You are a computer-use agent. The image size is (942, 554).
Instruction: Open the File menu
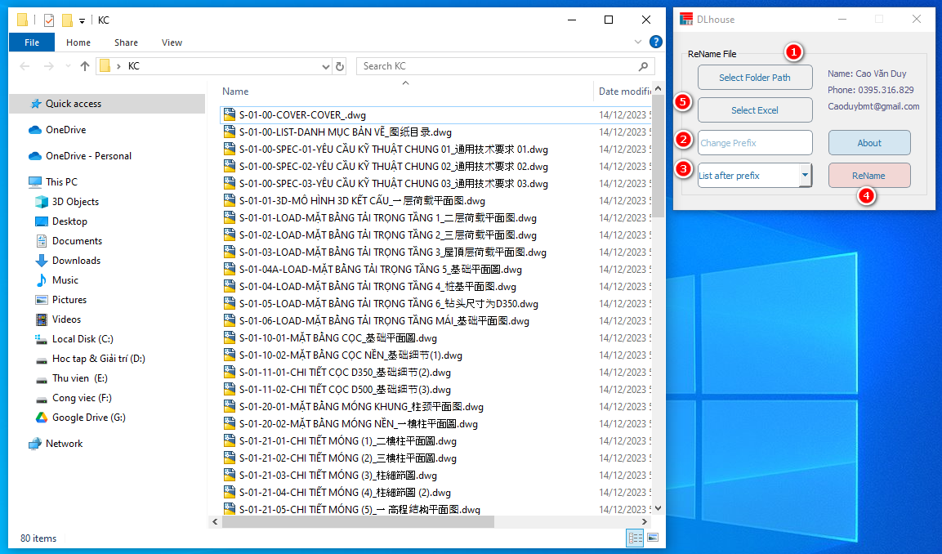32,42
